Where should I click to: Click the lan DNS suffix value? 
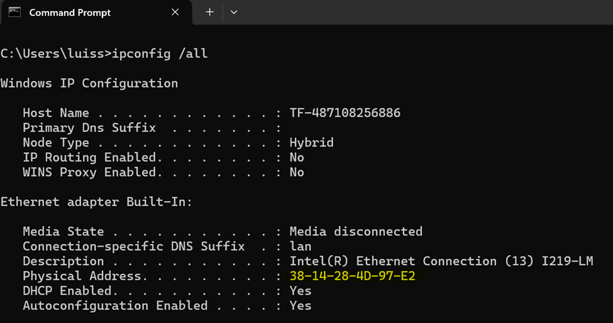[301, 246]
